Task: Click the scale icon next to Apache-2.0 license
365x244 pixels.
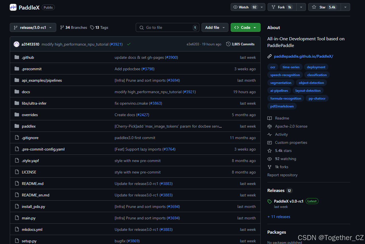Action: click(270, 126)
